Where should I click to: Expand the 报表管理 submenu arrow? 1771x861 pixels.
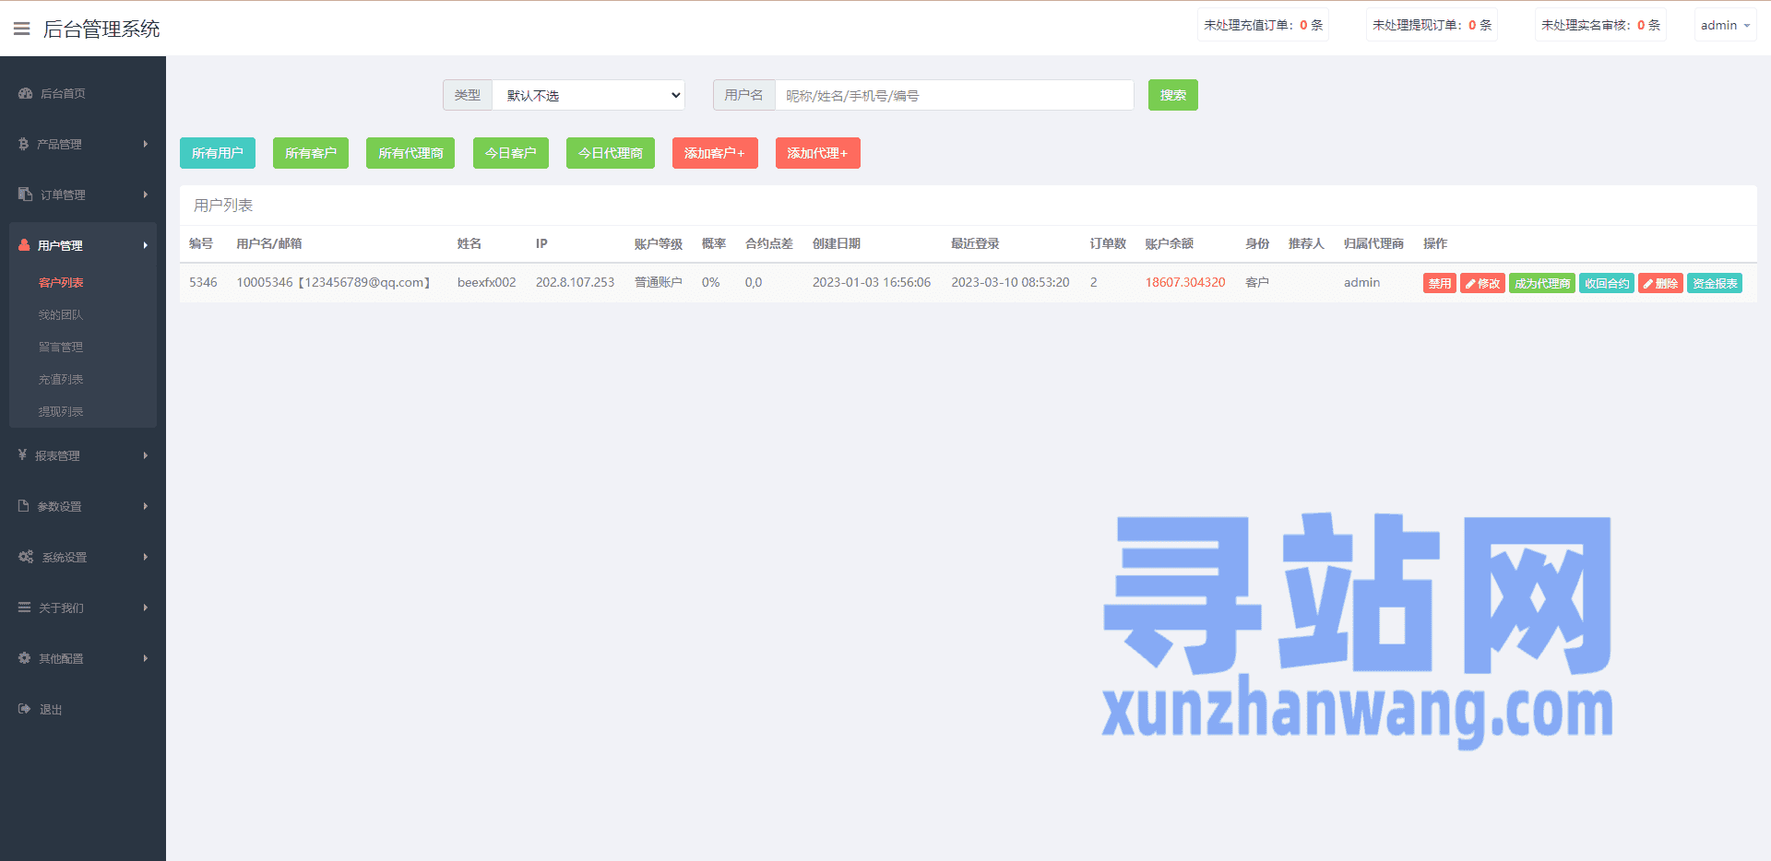point(146,455)
